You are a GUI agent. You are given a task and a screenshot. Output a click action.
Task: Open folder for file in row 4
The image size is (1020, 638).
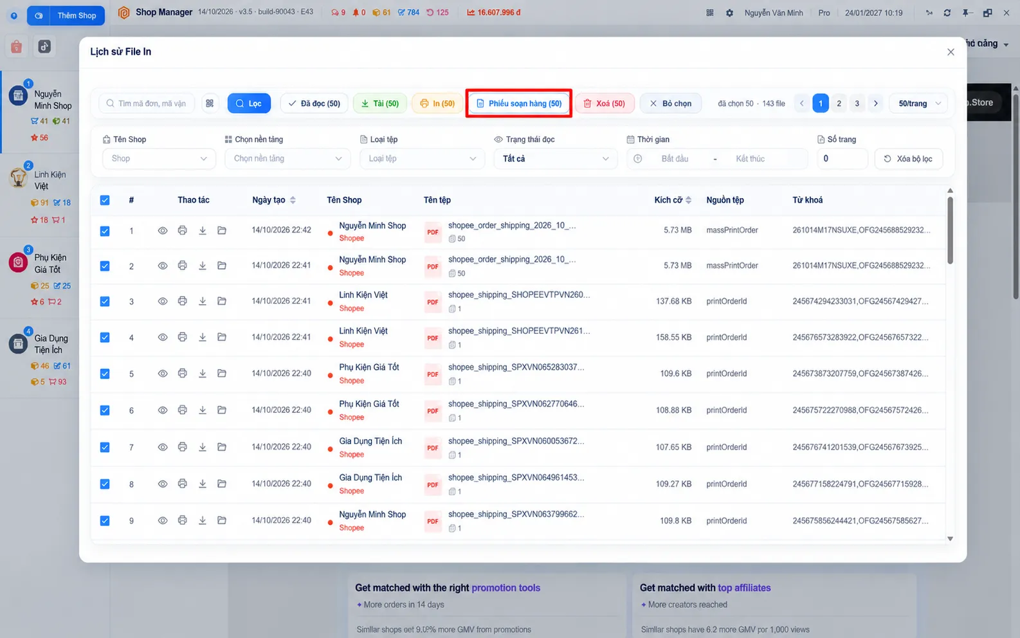click(x=222, y=337)
